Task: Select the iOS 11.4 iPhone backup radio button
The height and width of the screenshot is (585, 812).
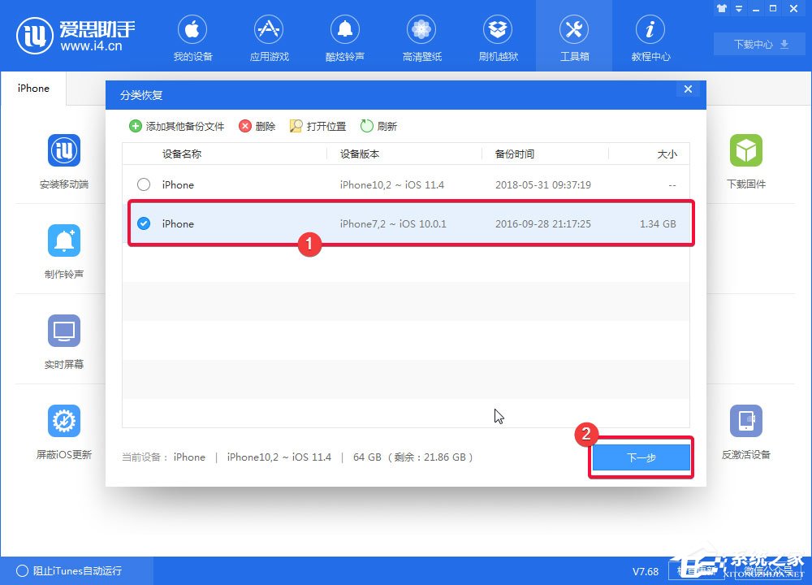Action: click(144, 184)
